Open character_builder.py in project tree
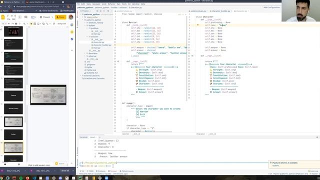 pos(101,45)
